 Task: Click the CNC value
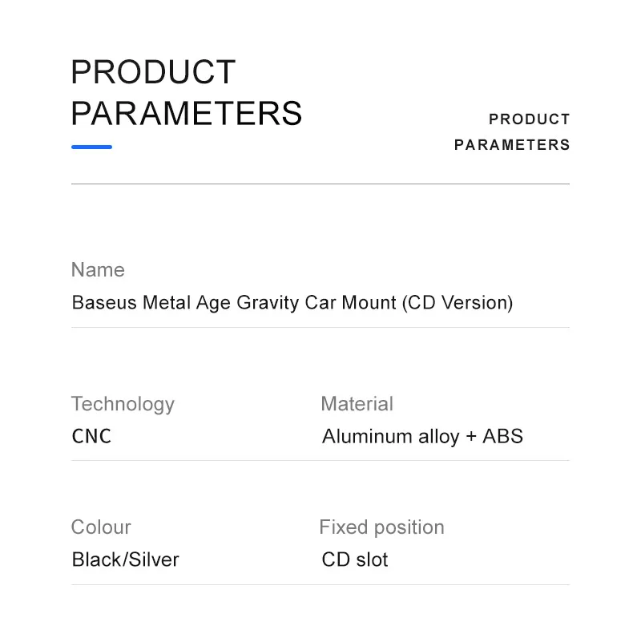91,437
